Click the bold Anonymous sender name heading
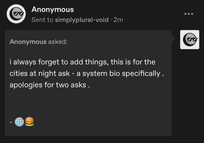The image size is (204, 143). [53, 9]
